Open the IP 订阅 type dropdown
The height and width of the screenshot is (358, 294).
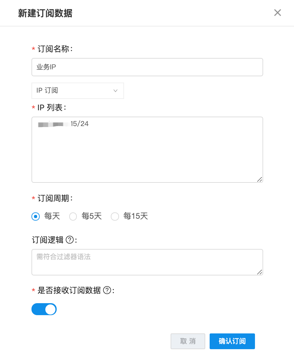77,91
